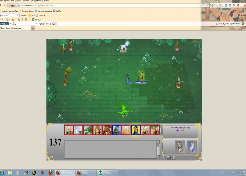Click the magnifier page icon in Mail.ru toolbar

point(54,24)
